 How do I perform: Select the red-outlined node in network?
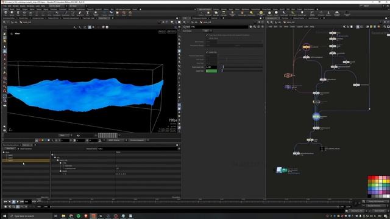coord(288,75)
